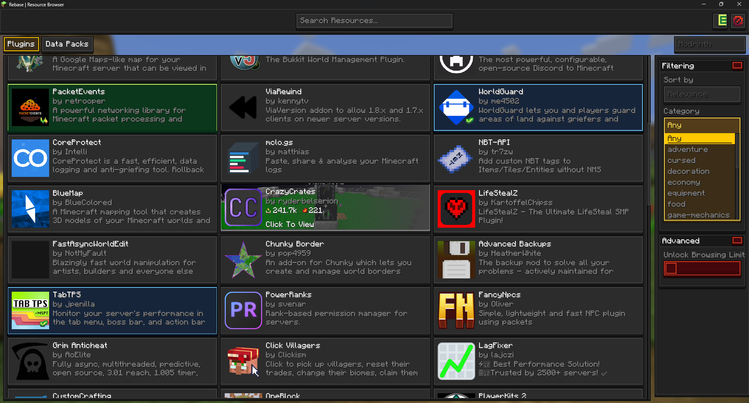749x403 pixels.
Task: Switch to the Plugins tab
Action: pyautogui.click(x=21, y=44)
